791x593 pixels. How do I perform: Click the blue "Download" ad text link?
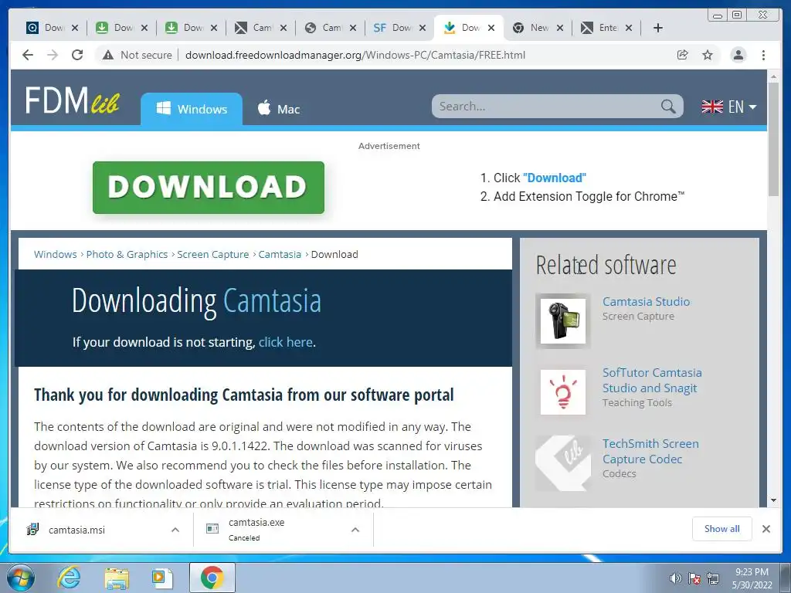coord(555,178)
